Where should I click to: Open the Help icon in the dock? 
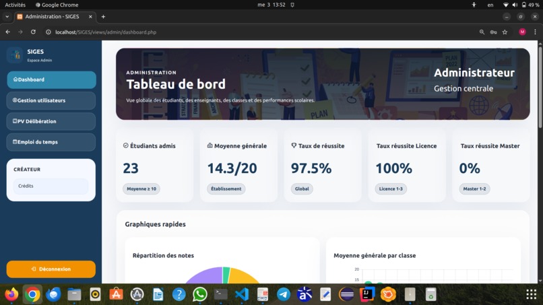pos(179,295)
